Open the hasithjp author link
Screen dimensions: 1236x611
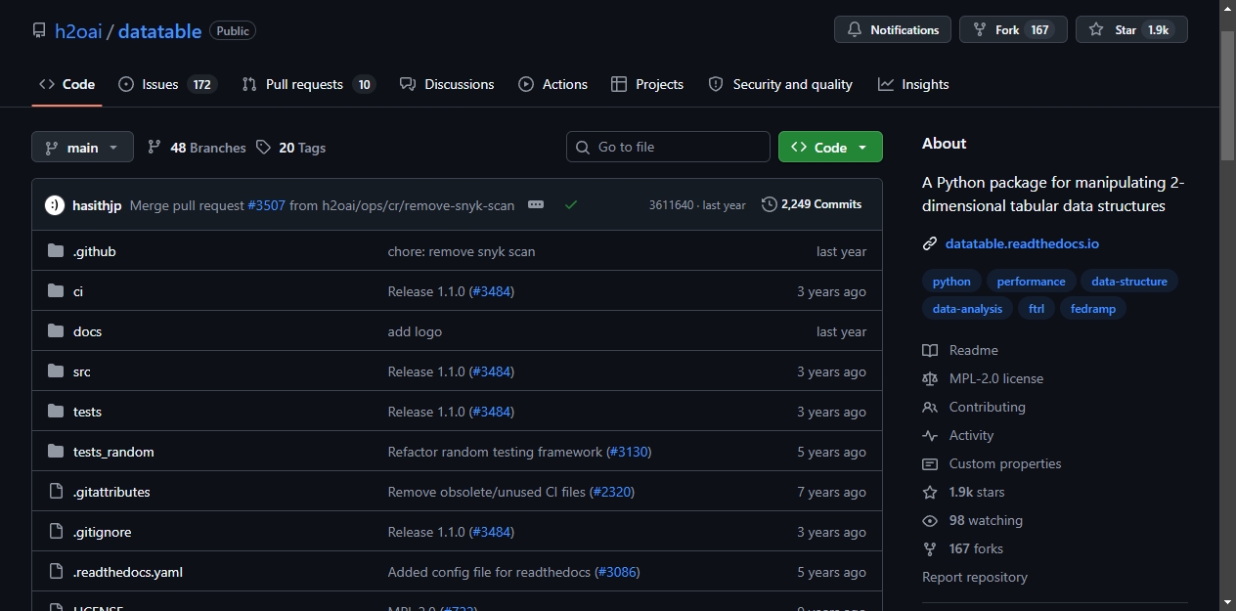tap(97, 205)
